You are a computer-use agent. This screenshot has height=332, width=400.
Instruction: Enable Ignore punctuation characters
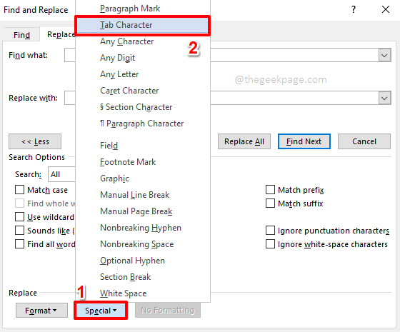coord(271,231)
